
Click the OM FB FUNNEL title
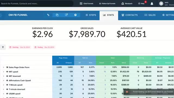18,15
